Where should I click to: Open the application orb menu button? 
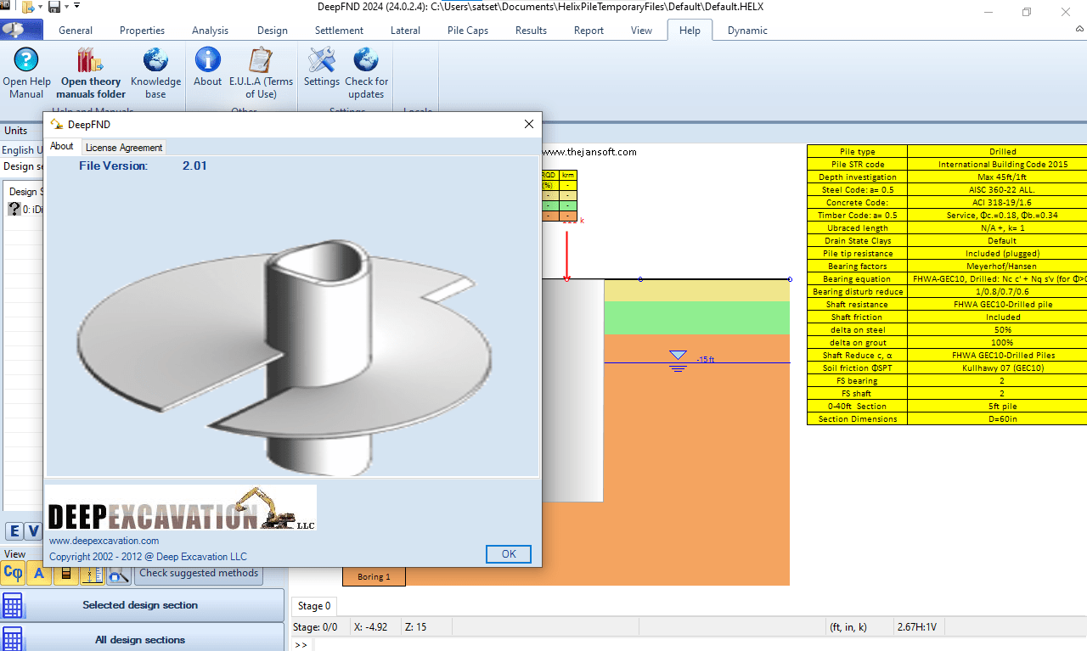pyautogui.click(x=22, y=30)
